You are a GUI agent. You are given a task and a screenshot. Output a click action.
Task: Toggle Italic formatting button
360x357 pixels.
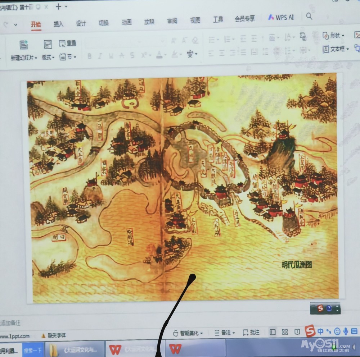point(100,56)
